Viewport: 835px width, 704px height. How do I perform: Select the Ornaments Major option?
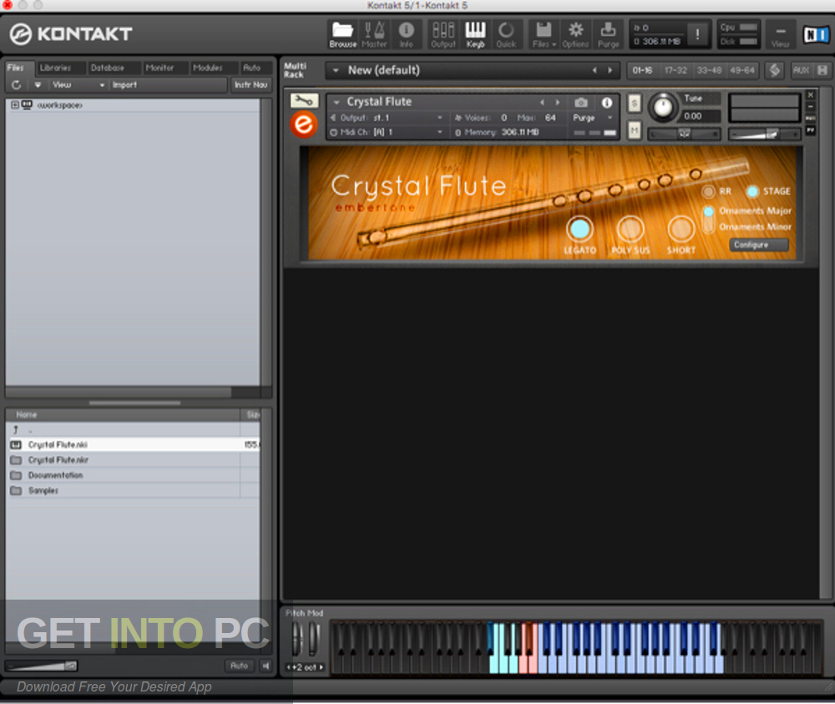(x=755, y=211)
